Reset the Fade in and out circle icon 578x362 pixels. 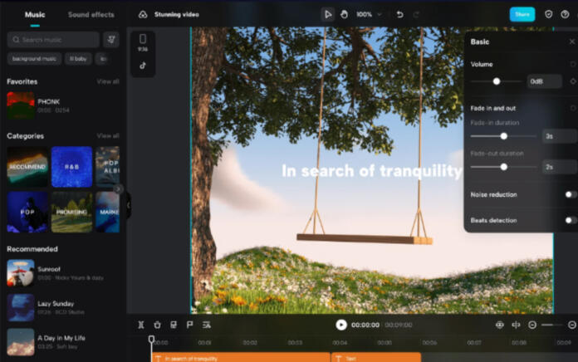point(573,108)
